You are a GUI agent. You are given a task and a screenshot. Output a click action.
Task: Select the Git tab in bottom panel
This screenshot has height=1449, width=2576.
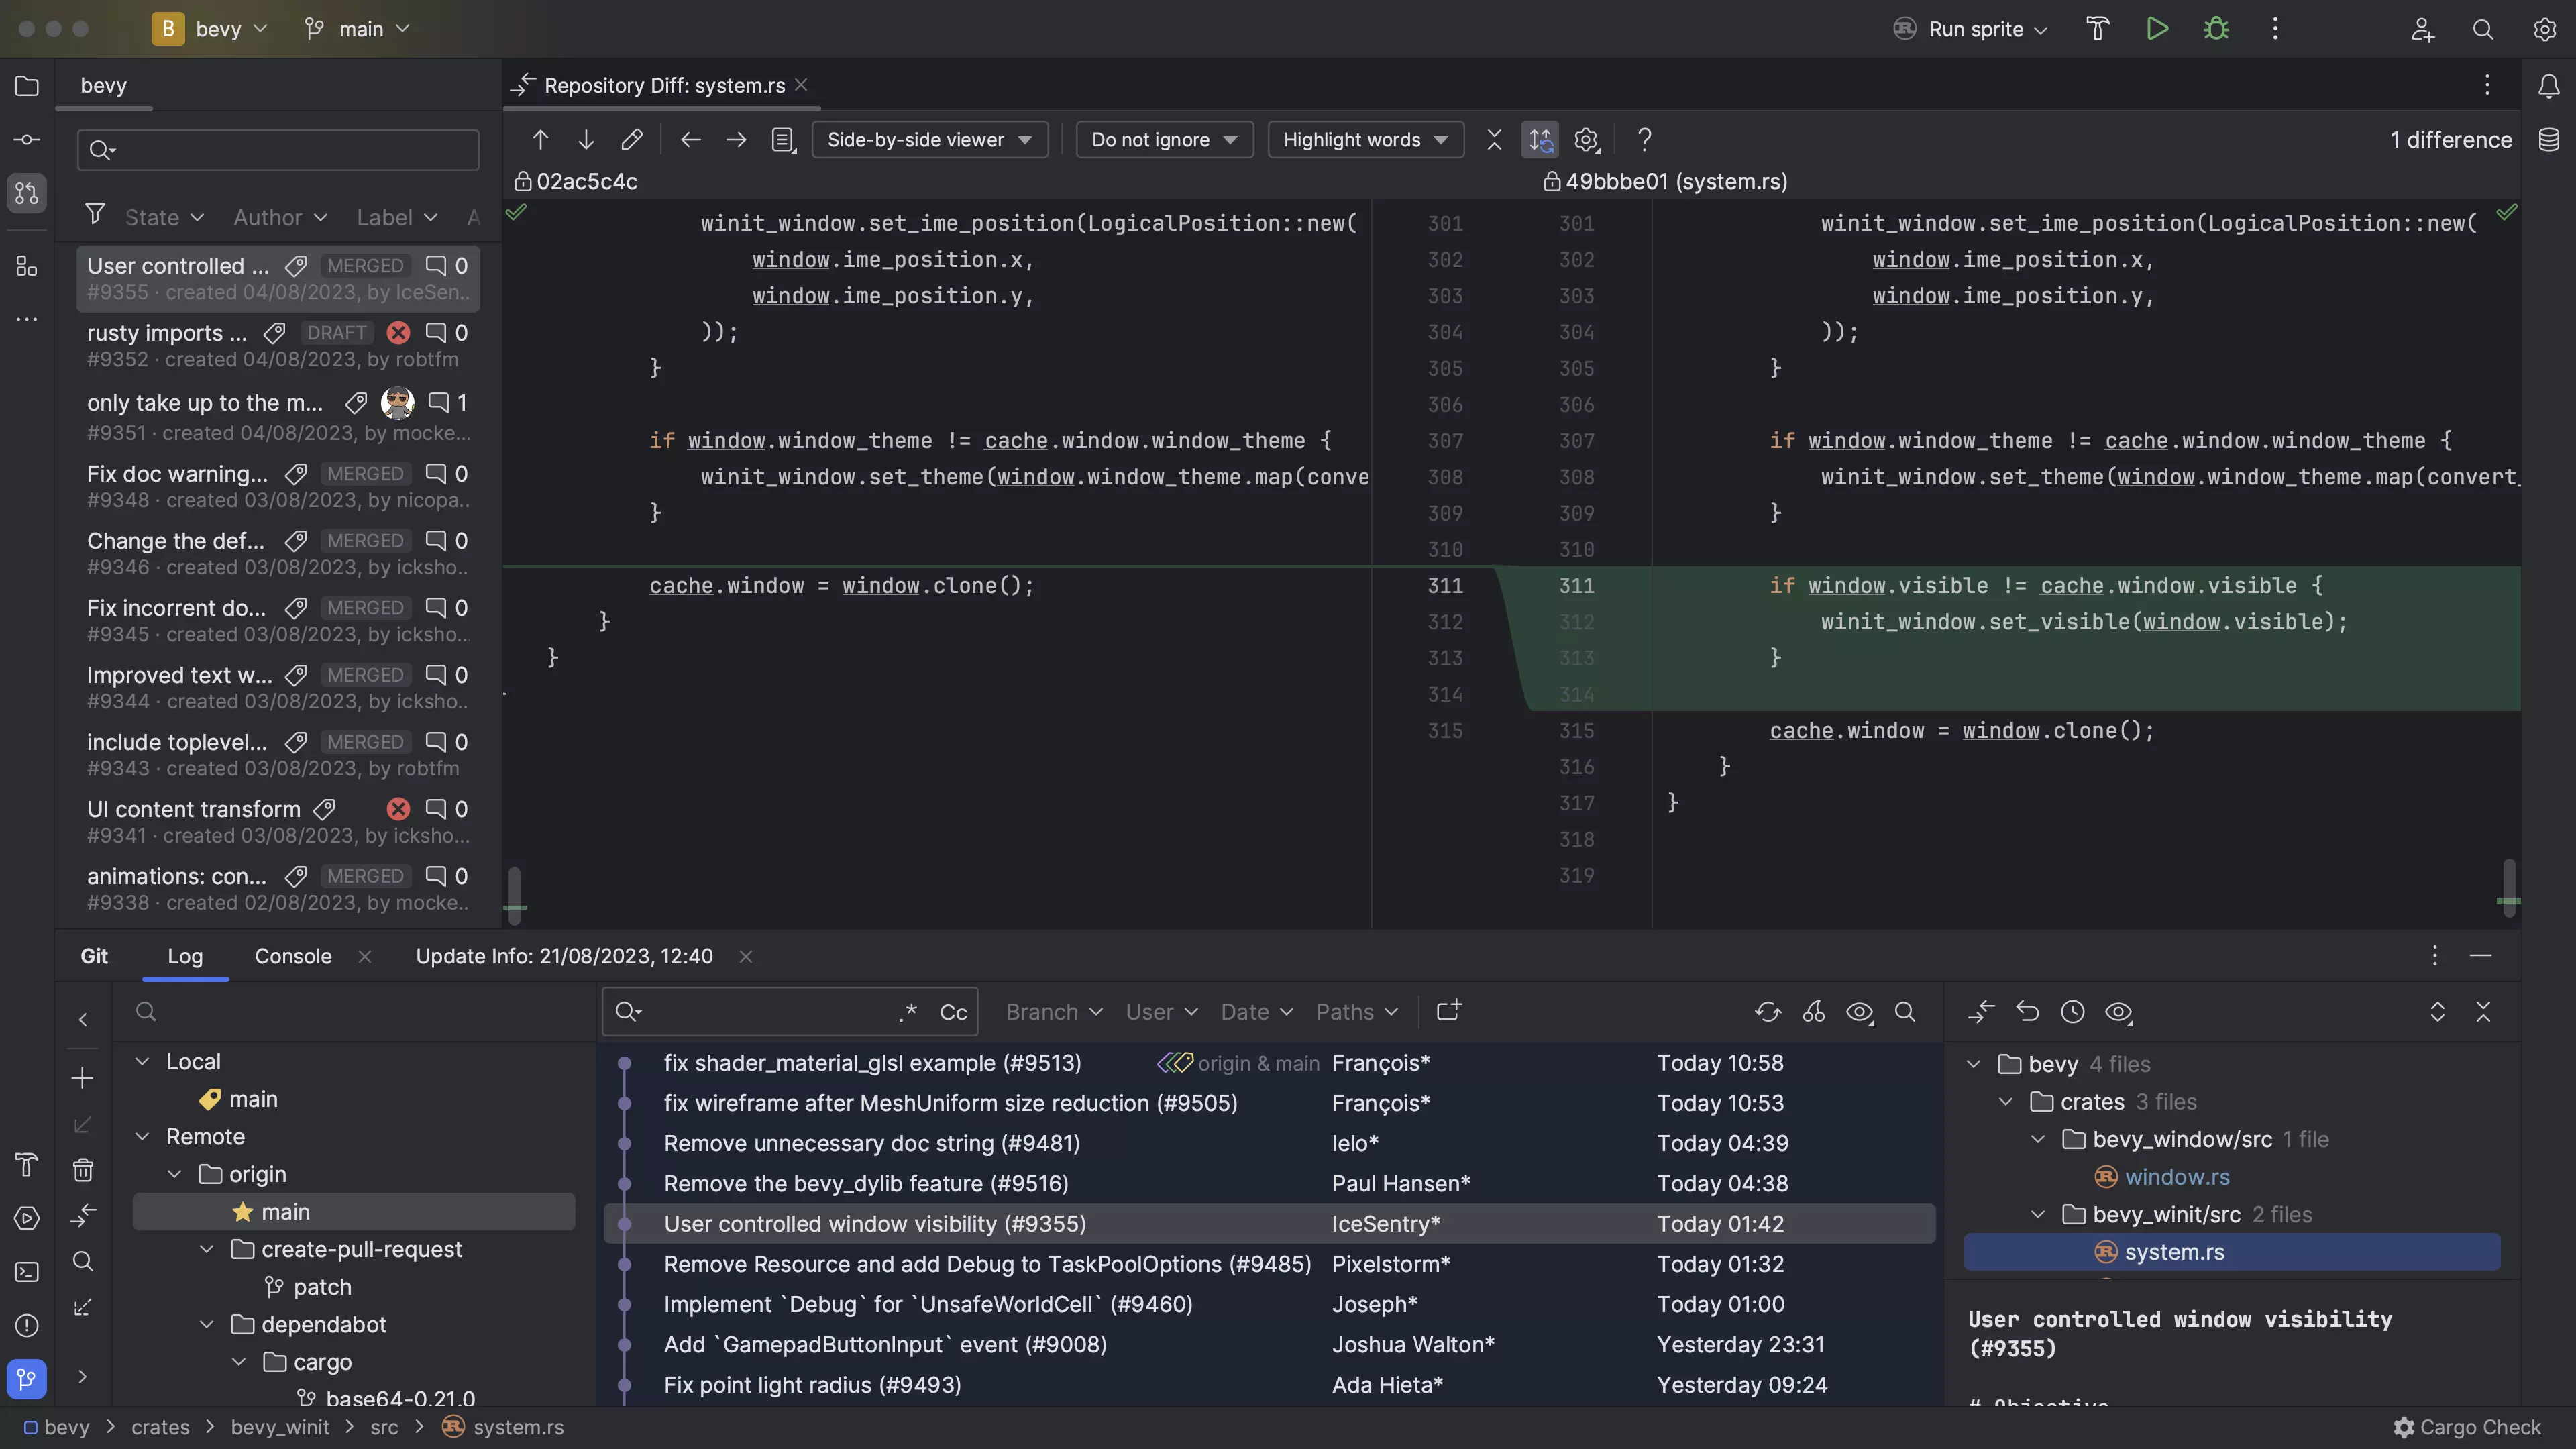94,955
